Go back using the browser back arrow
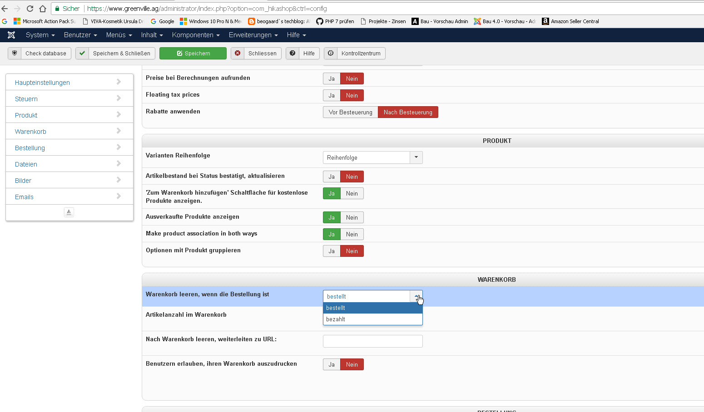704x412 pixels. (x=5, y=9)
